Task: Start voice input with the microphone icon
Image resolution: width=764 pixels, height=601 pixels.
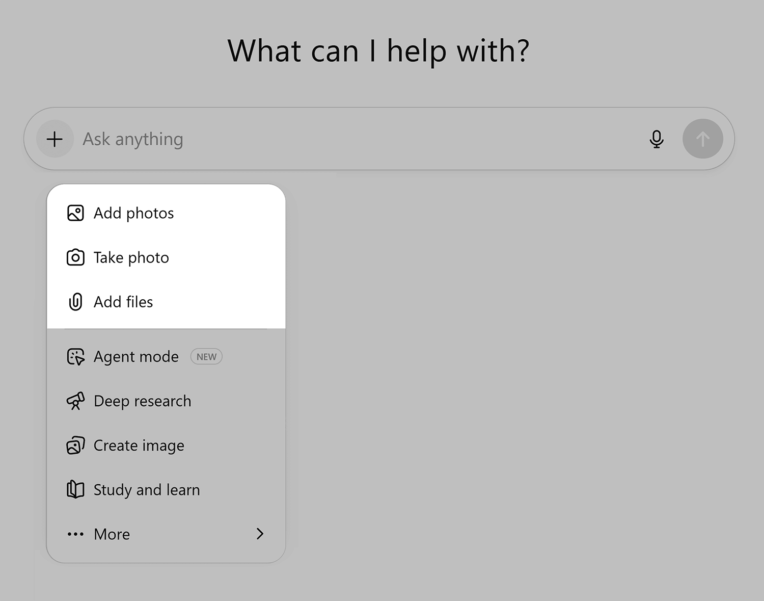Action: point(657,139)
